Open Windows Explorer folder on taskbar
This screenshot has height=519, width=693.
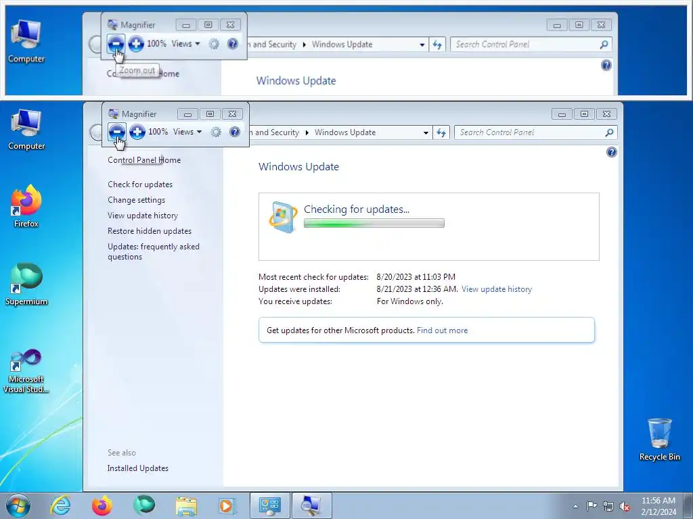pos(186,505)
